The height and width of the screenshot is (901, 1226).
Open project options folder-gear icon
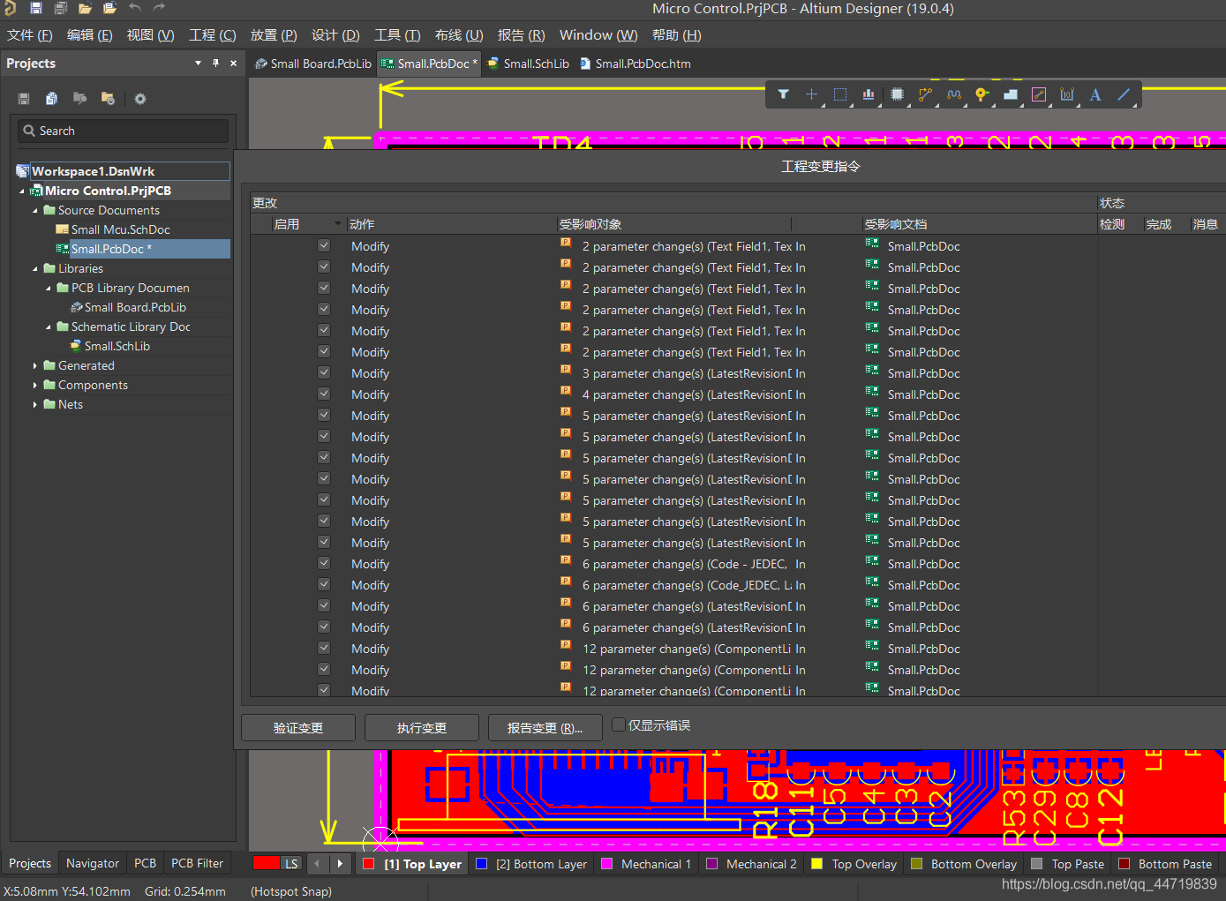108,98
